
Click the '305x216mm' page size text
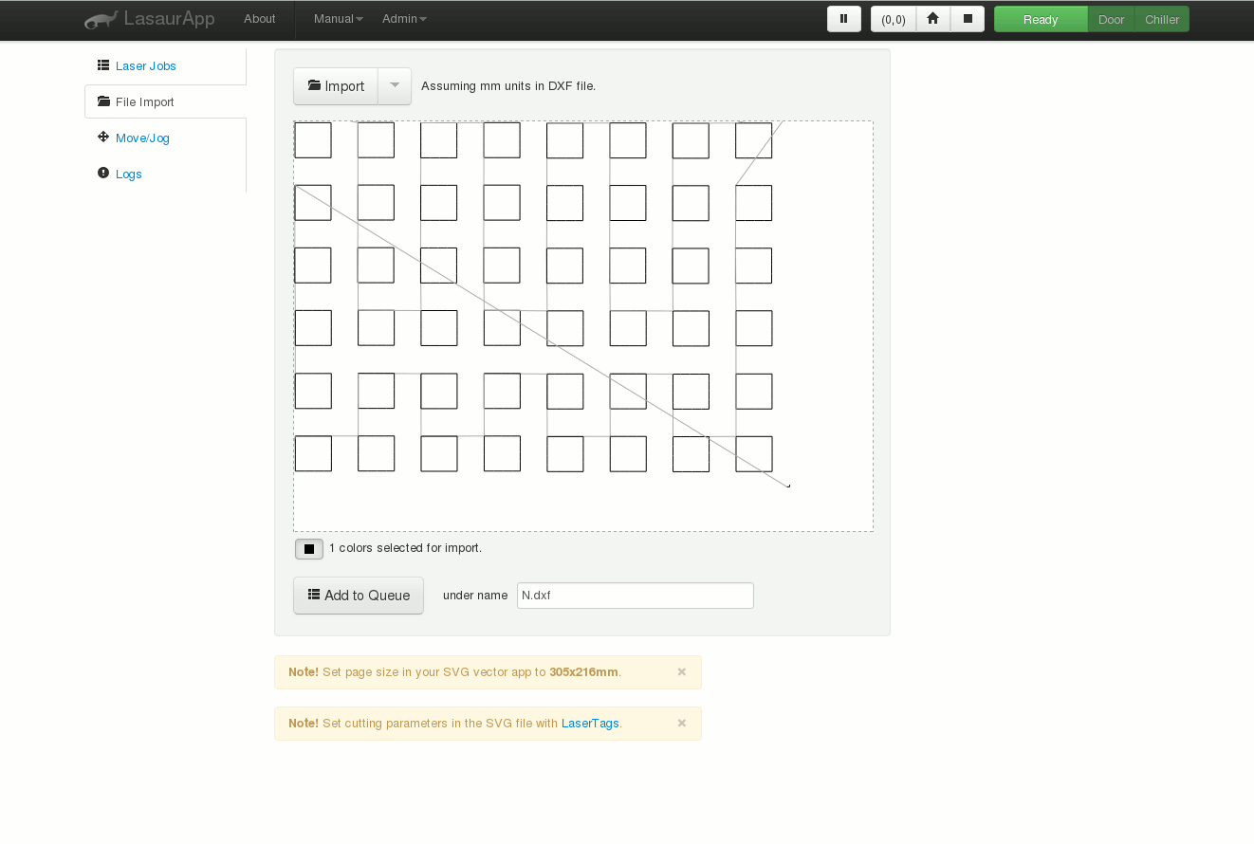(x=583, y=671)
